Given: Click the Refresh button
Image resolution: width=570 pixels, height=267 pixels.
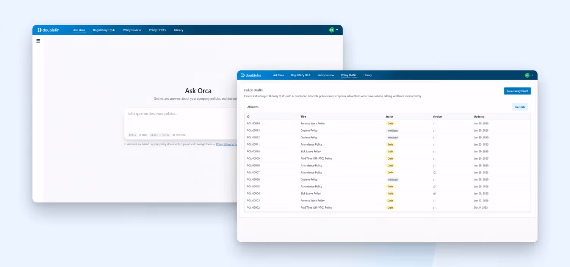Looking at the screenshot, I should pos(520,107).
